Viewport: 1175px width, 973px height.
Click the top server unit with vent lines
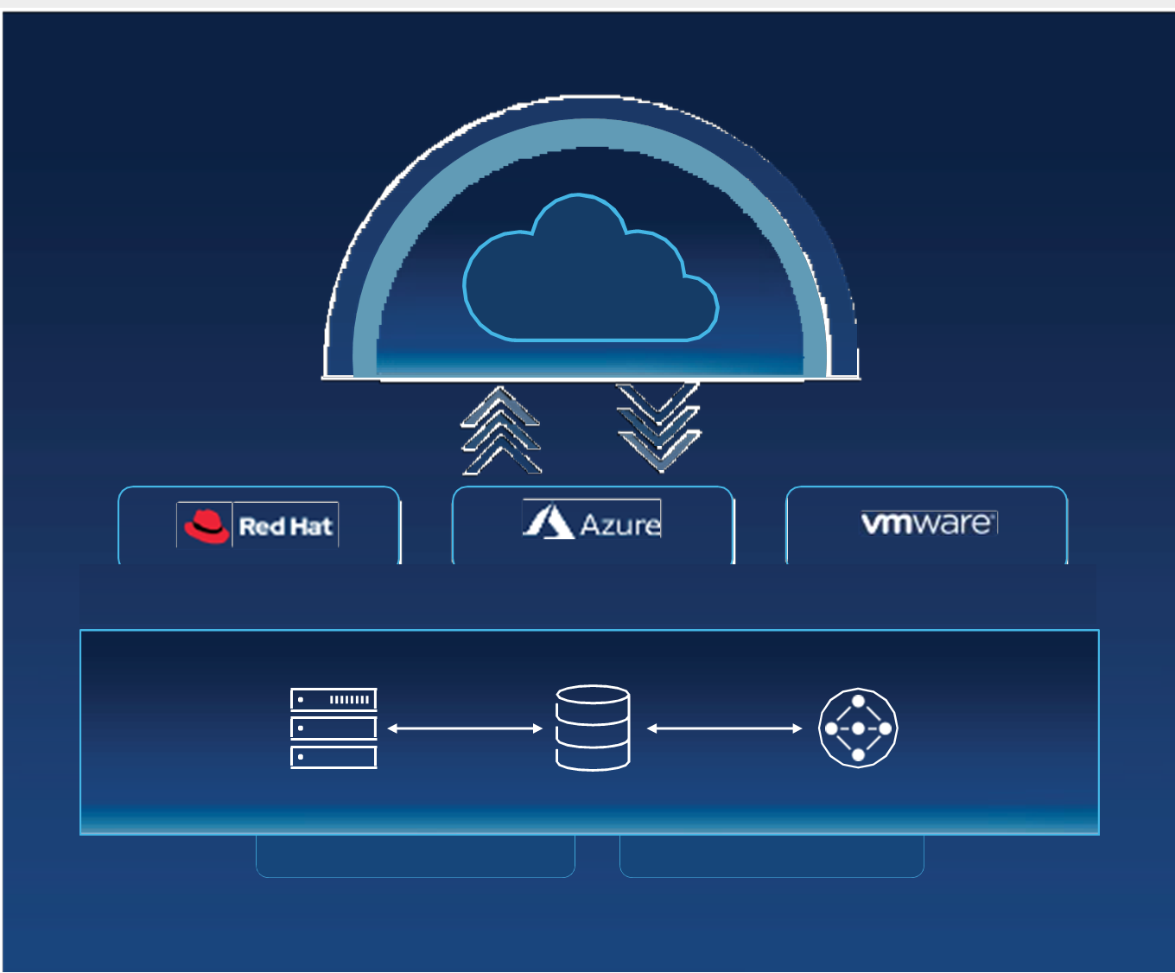click(333, 699)
